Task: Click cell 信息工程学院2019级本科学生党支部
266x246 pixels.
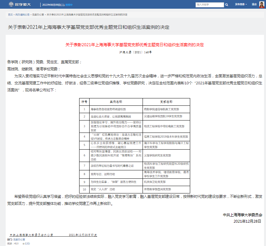Action: click(x=166, y=137)
